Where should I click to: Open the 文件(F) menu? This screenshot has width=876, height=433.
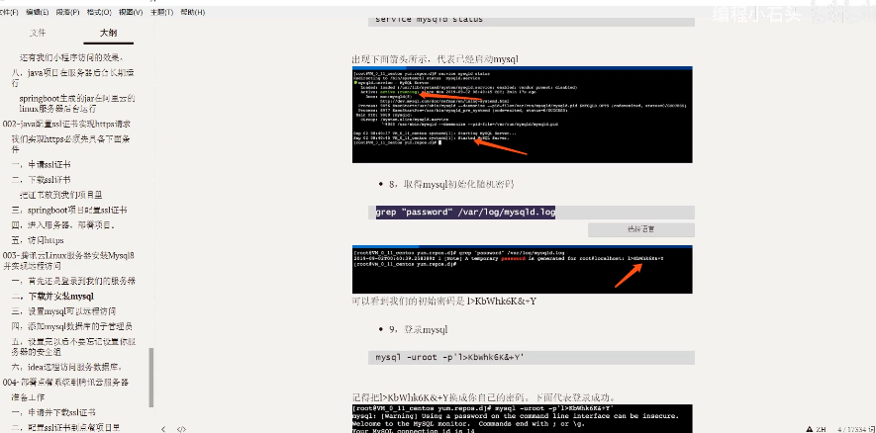click(x=10, y=12)
